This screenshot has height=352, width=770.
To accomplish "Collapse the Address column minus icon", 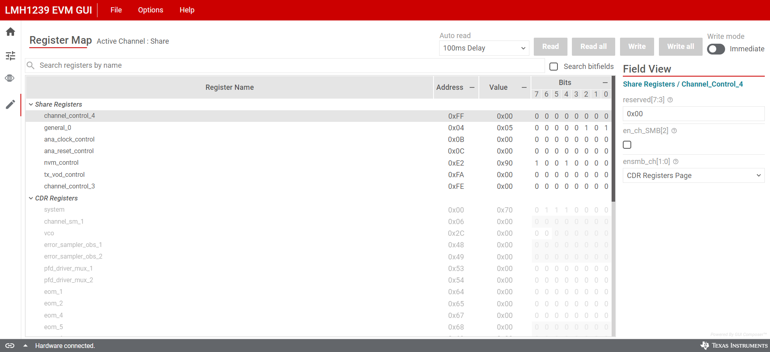I will coord(472,87).
